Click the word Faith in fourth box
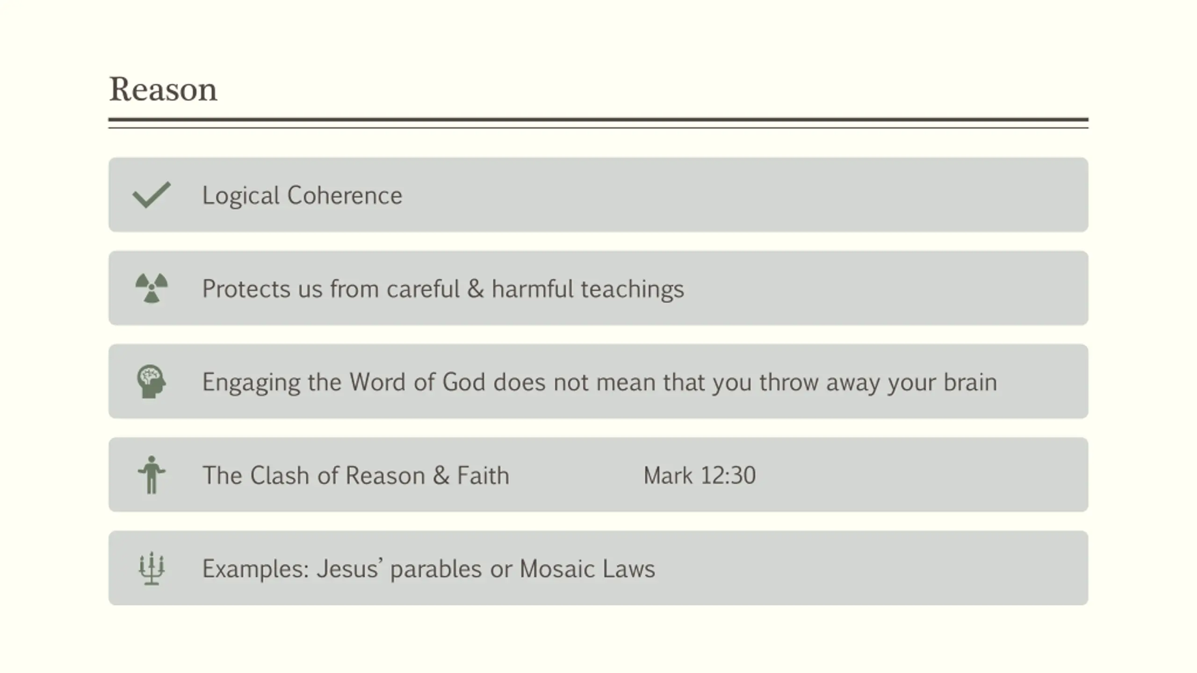The height and width of the screenshot is (673, 1197). coord(483,475)
